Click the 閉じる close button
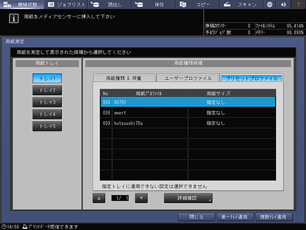This screenshot has width=306, height=230. point(197,217)
